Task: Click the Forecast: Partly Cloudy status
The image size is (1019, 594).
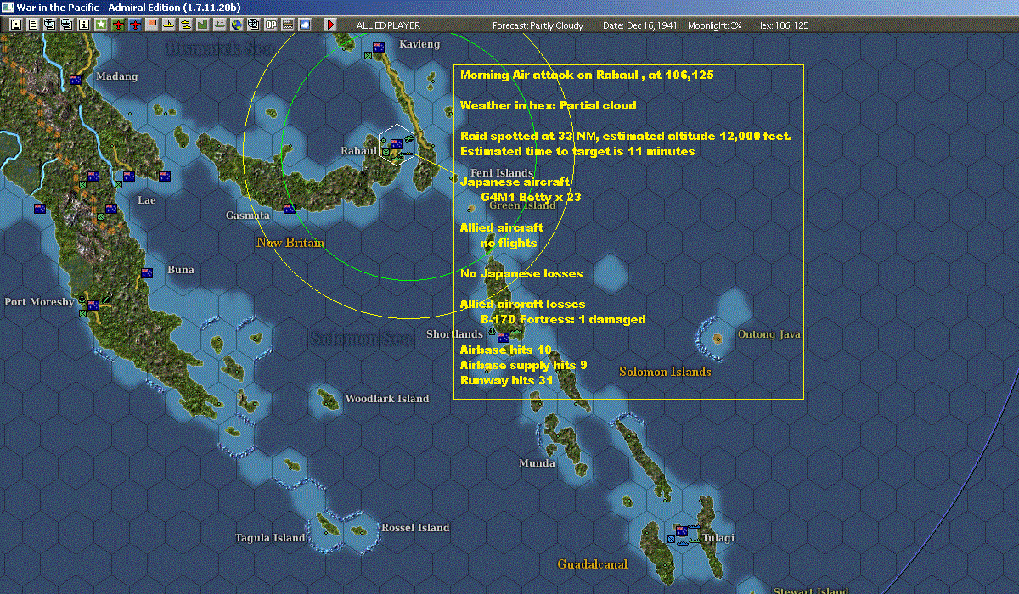Action: [x=538, y=25]
